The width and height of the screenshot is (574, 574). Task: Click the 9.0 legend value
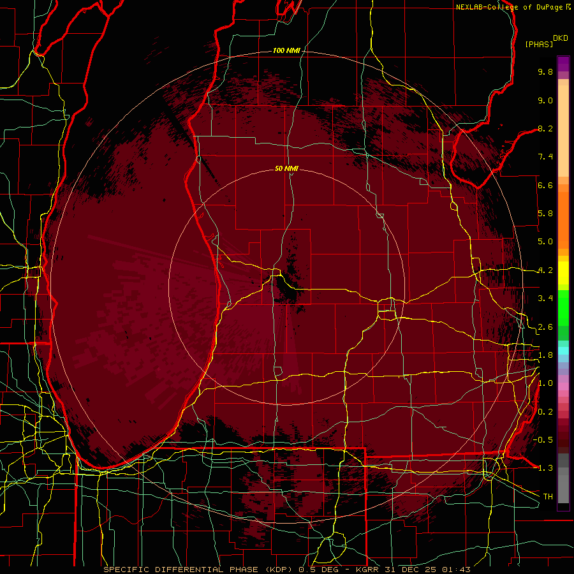click(545, 100)
